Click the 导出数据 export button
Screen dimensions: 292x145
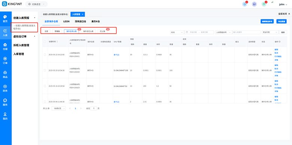point(282,21)
